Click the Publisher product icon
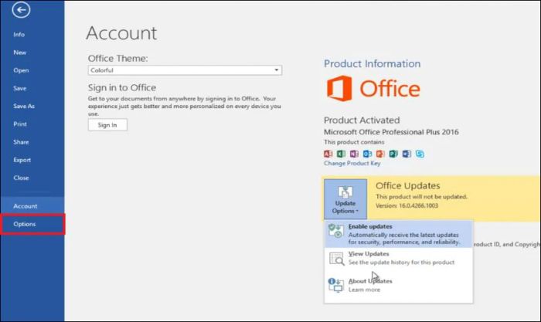541x322 pixels. pos(393,154)
